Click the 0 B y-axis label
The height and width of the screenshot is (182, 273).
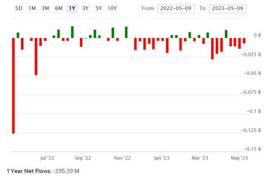point(257,35)
